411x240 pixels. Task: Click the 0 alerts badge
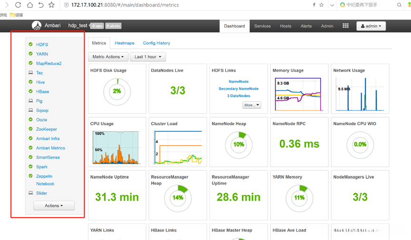[x=113, y=26]
